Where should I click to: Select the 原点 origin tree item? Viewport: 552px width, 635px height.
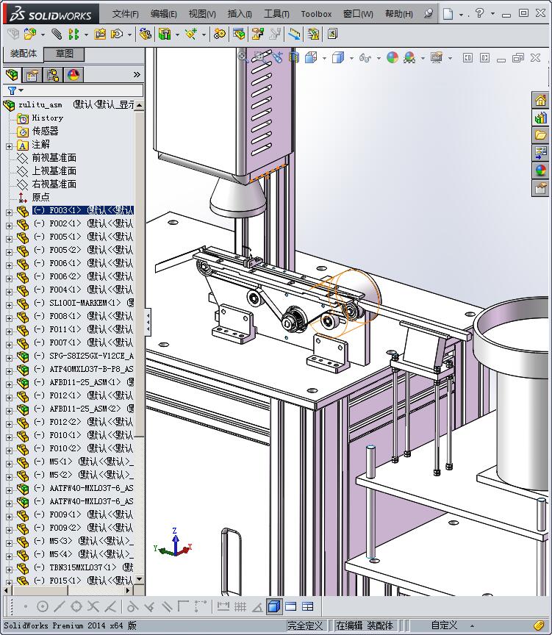(40, 197)
